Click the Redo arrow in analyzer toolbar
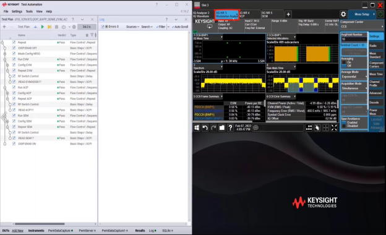The image size is (386, 235). [213, 127]
